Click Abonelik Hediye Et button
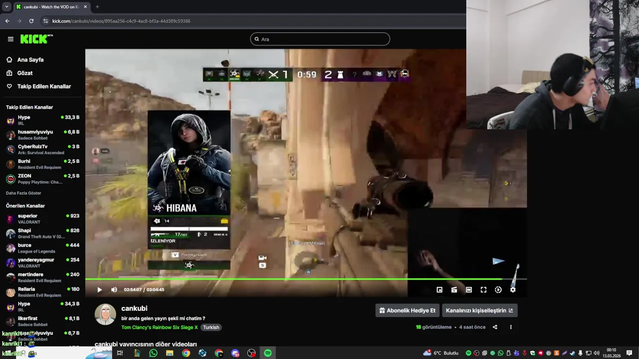 point(407,310)
